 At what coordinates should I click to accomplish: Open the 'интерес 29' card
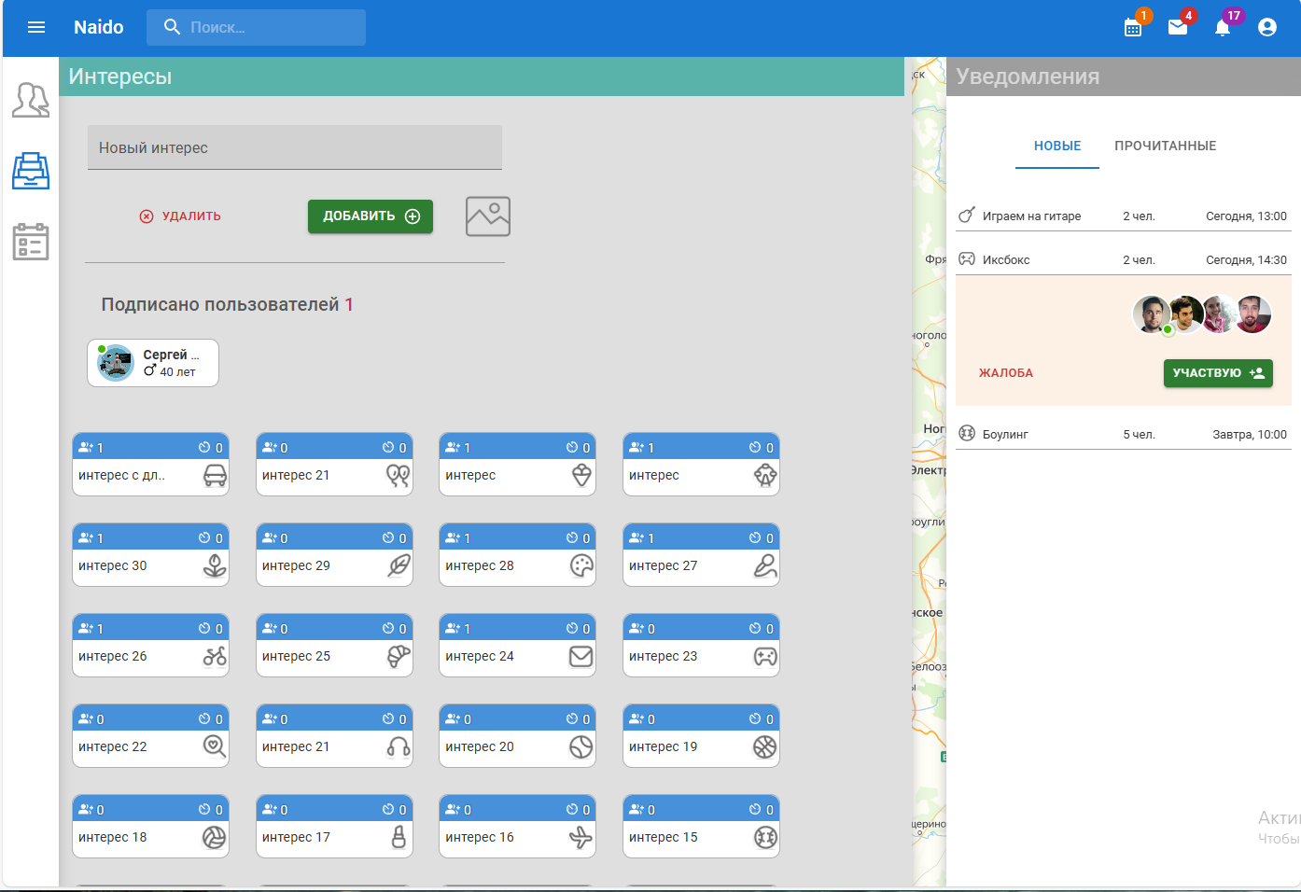click(x=334, y=555)
